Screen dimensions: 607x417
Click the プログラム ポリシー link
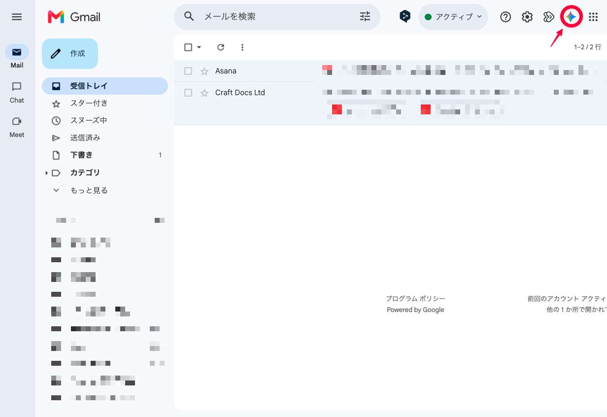[x=415, y=299]
